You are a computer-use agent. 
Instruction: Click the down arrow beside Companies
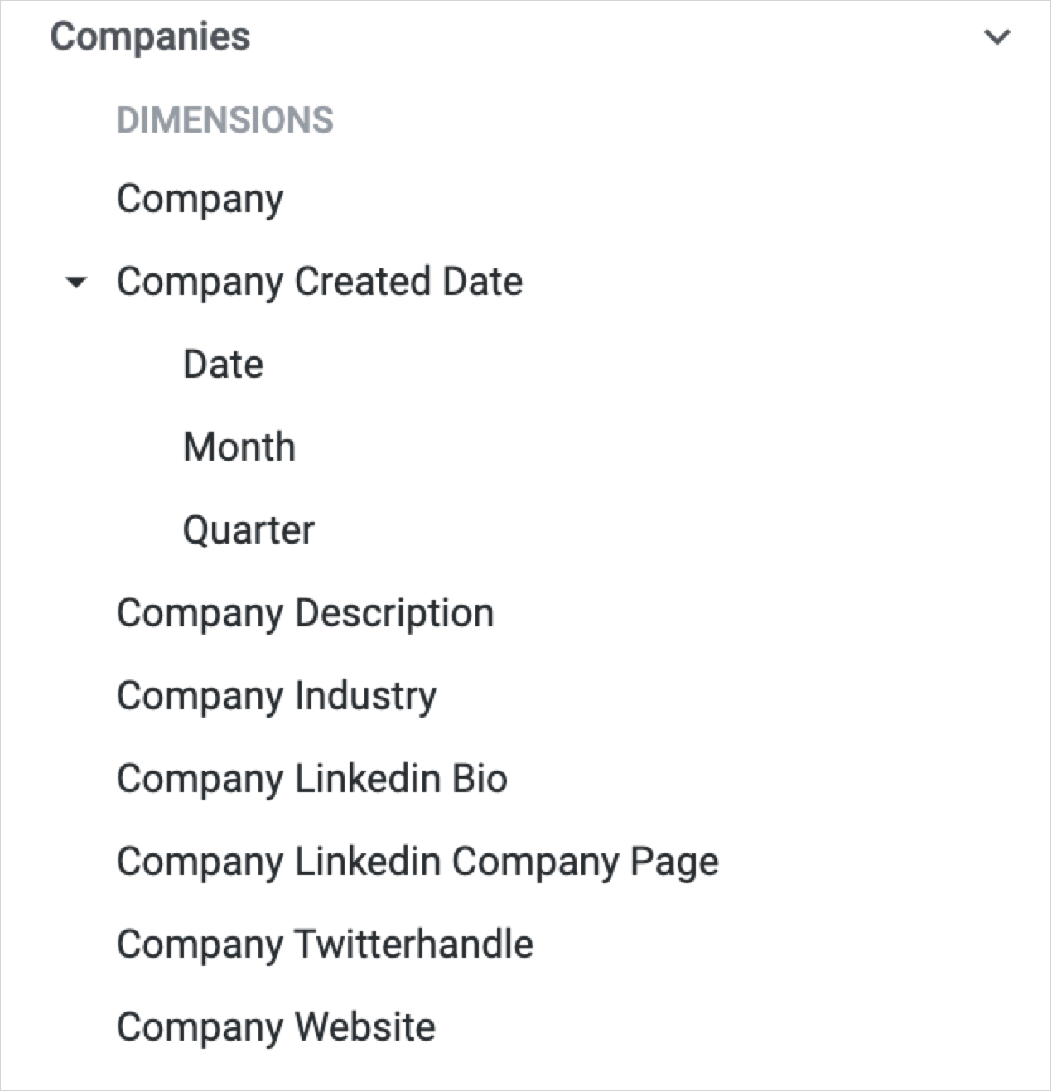click(x=997, y=37)
